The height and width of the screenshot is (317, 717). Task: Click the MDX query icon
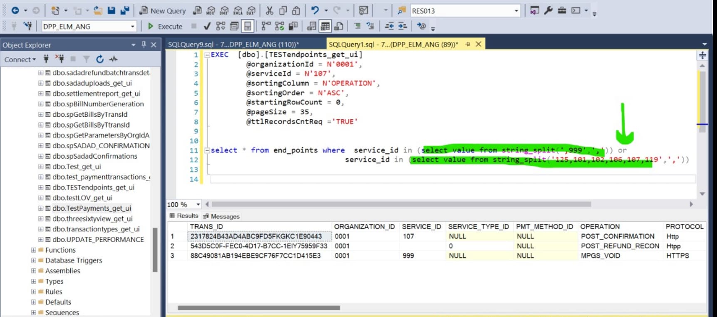211,11
